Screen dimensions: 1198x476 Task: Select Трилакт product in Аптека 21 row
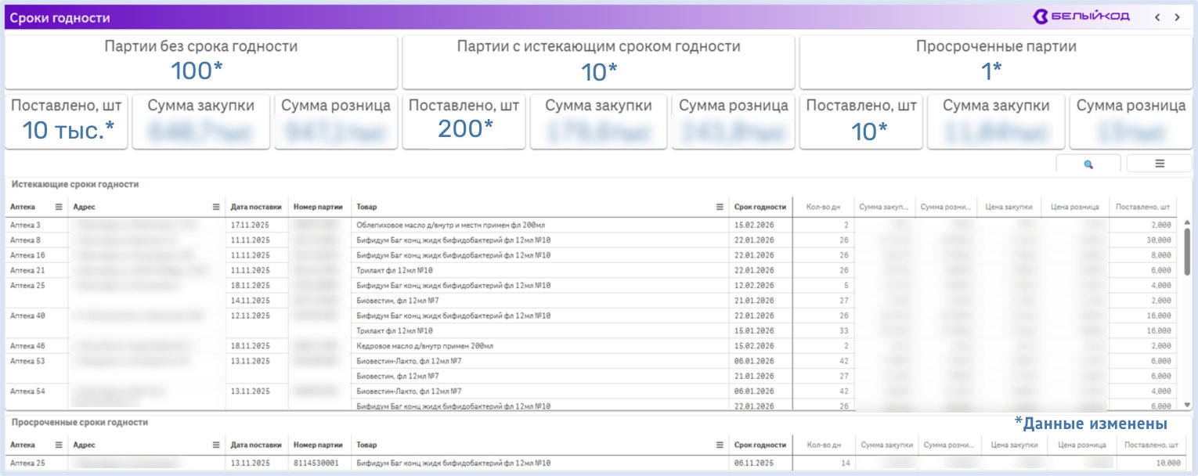tap(540, 270)
